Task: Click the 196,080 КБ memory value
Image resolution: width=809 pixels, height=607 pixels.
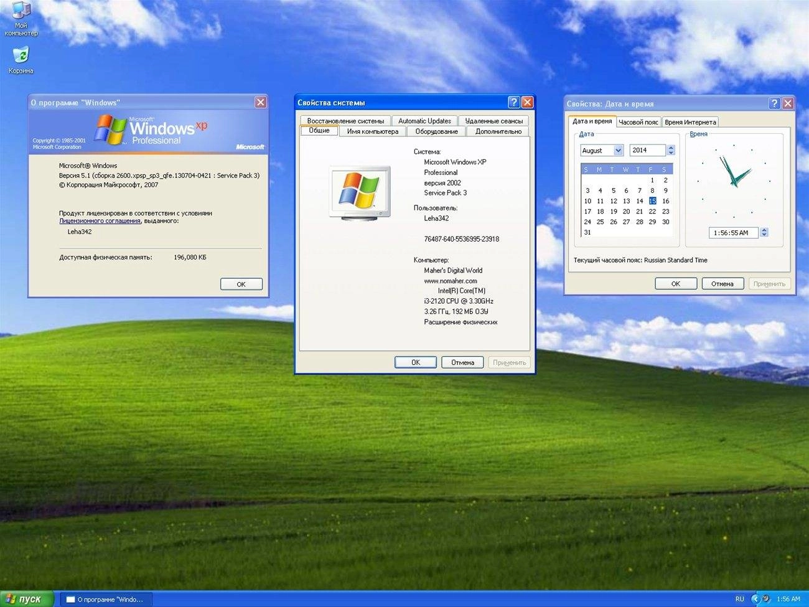Action: point(190,257)
